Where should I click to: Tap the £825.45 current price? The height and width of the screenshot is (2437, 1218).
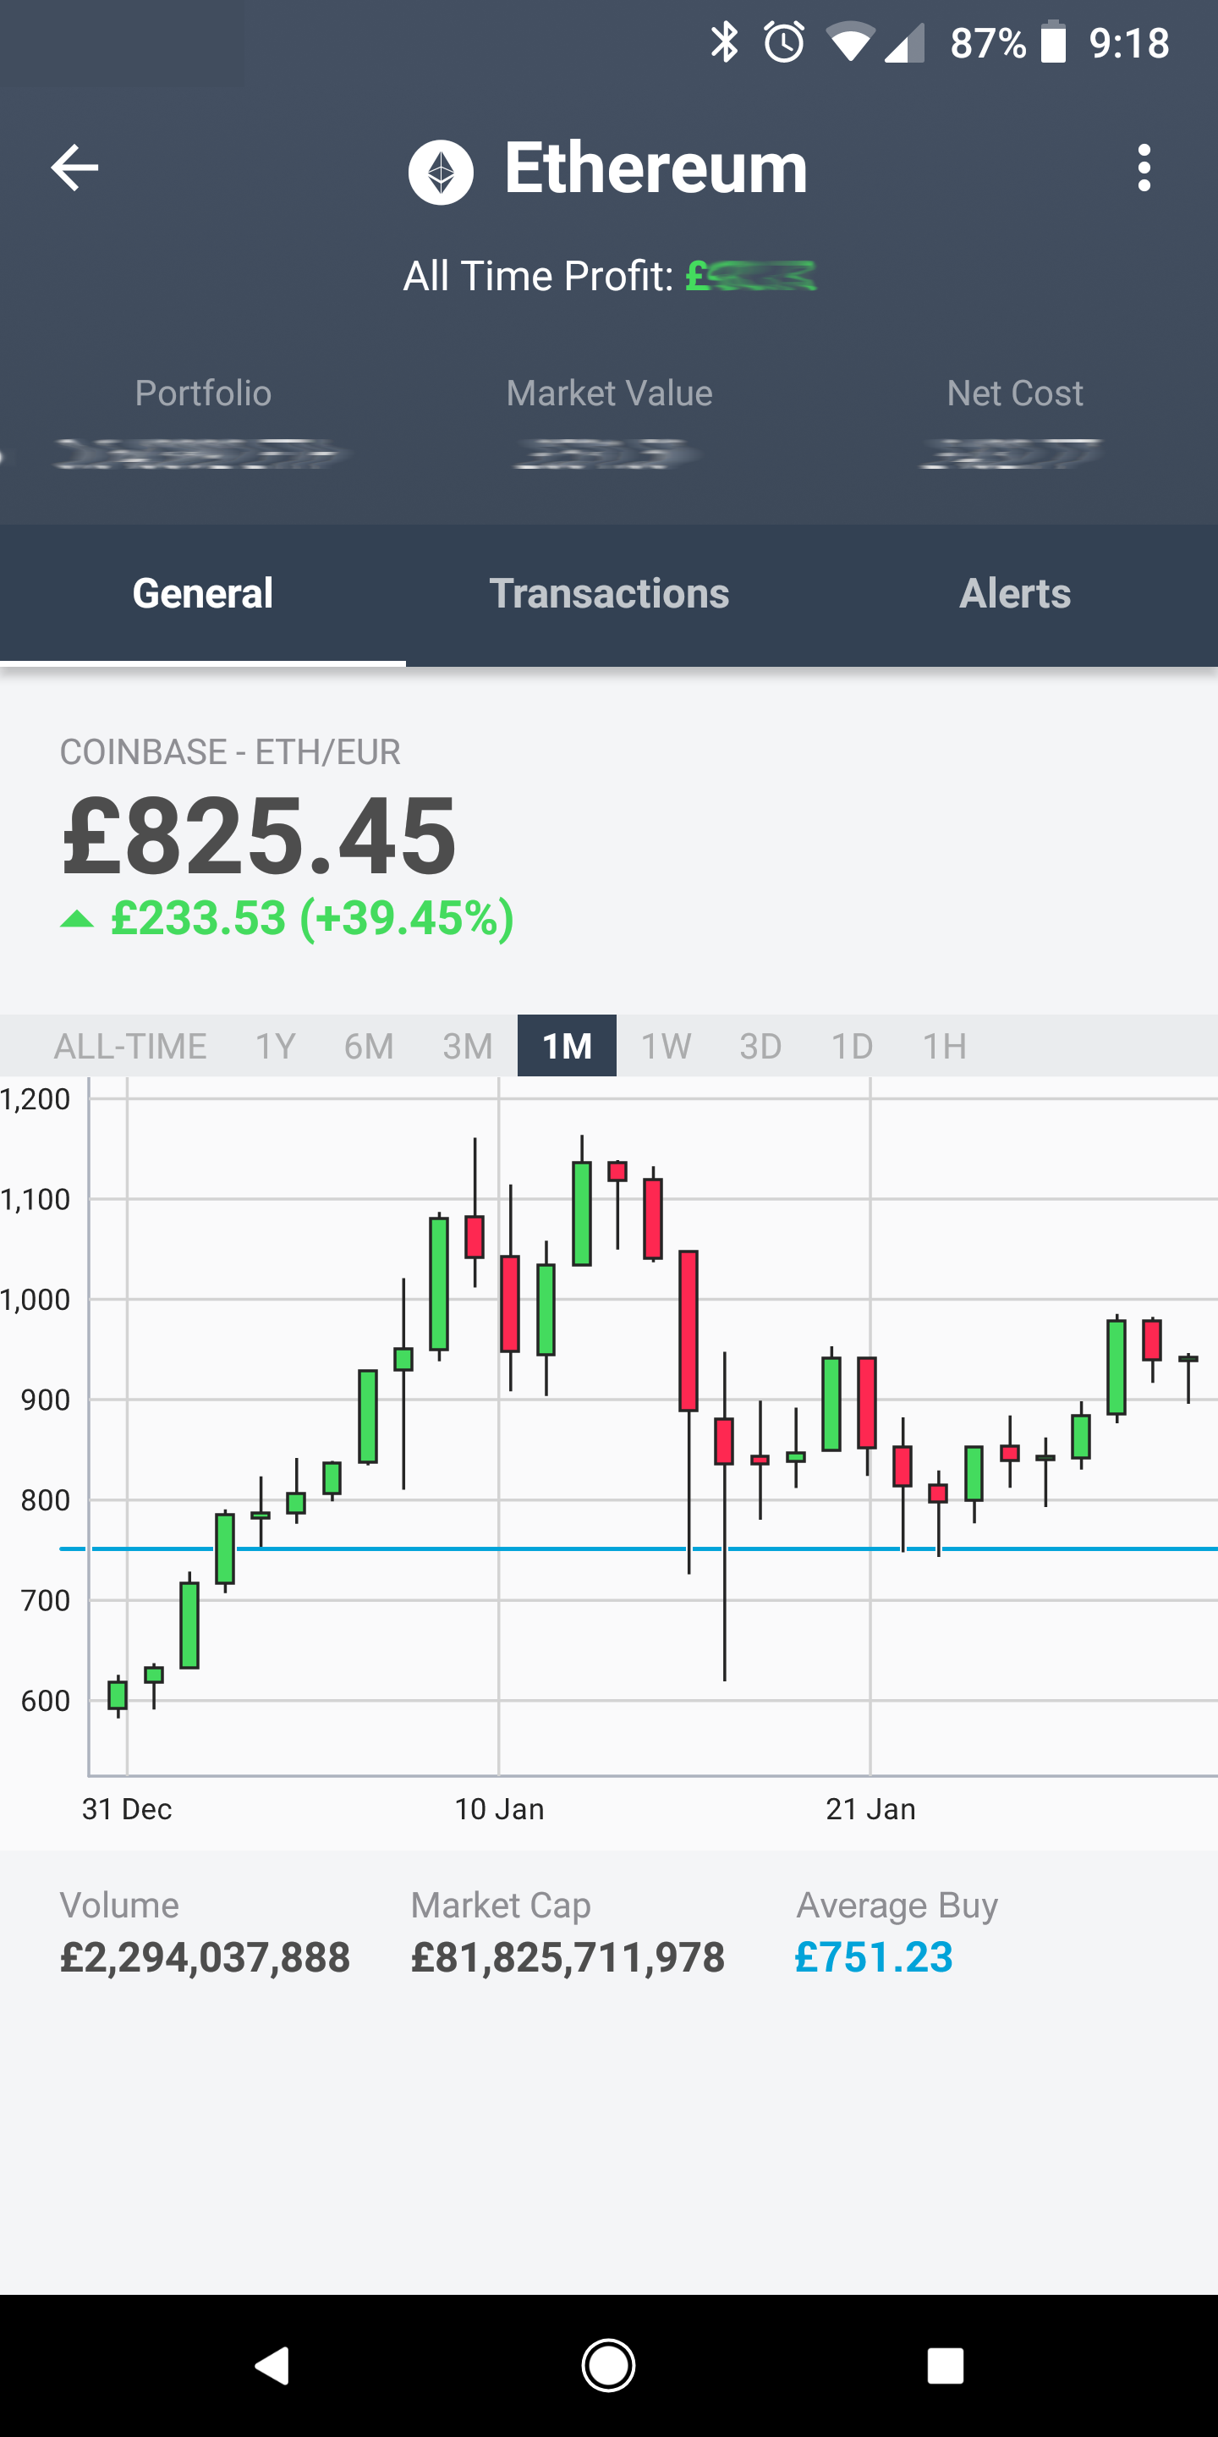259,835
